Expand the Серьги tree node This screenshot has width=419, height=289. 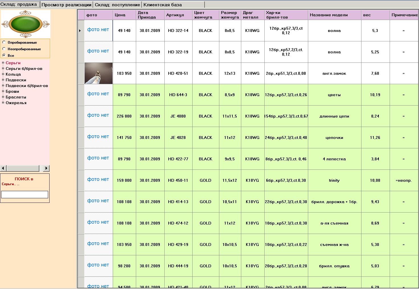(3, 63)
